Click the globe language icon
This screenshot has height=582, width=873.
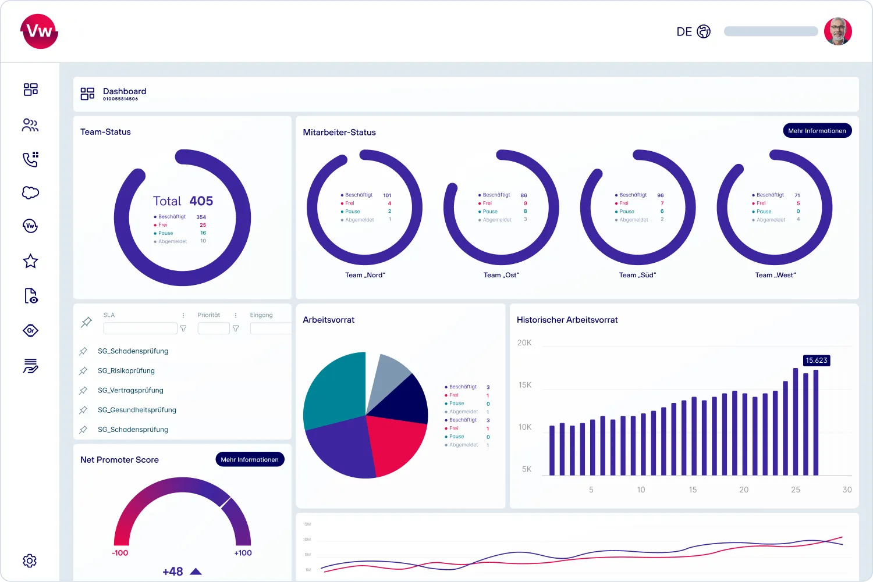click(704, 31)
